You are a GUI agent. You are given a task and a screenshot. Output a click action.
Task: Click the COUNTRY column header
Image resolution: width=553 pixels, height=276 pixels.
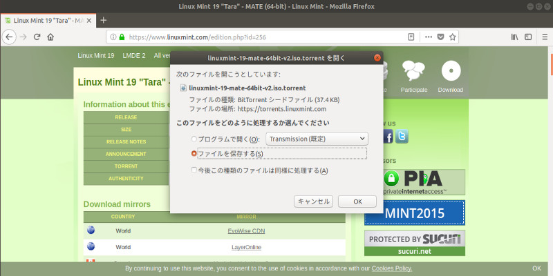[123, 217]
